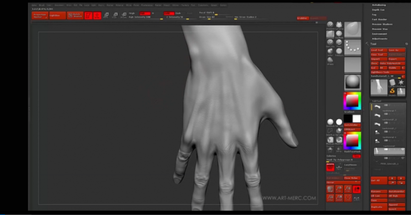Toggle Quick Sketch mode
Image resolution: width=411 pixels, height=215 pixels.
coord(75,15)
